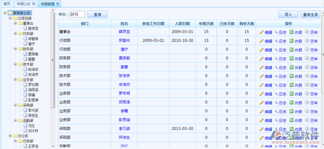324x149 pixels.
Task: Open the 历年 clock icon in 彭思琪's row
Action: (x=307, y=120)
